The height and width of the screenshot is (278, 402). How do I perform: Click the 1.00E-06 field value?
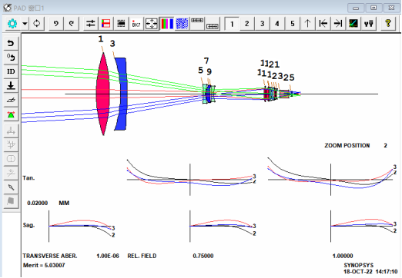(x=108, y=256)
